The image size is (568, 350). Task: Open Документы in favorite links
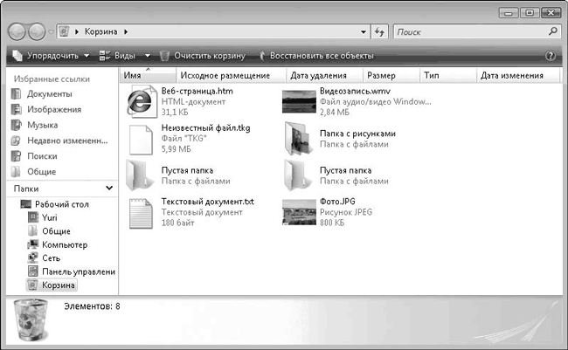click(x=49, y=94)
